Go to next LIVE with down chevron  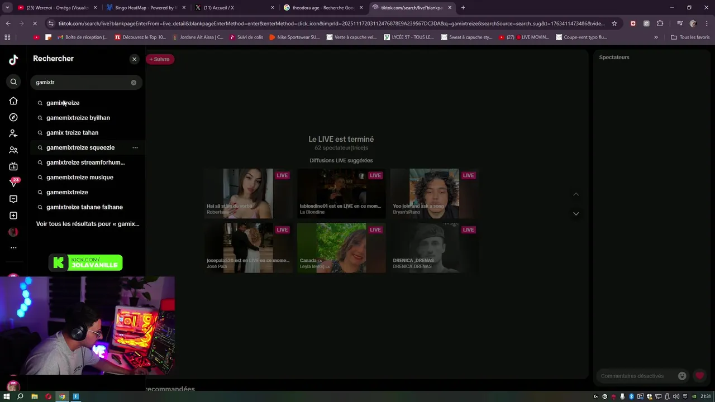tap(576, 214)
